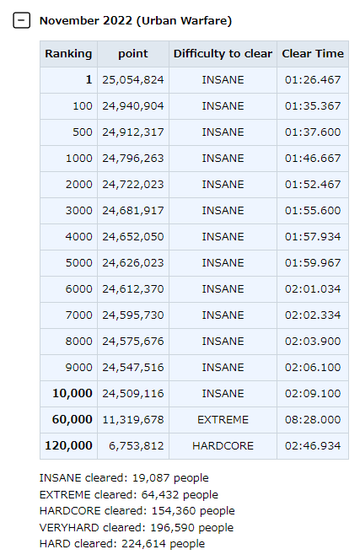
Task: Select the 120,000 ranking cell
Action: 68,445
